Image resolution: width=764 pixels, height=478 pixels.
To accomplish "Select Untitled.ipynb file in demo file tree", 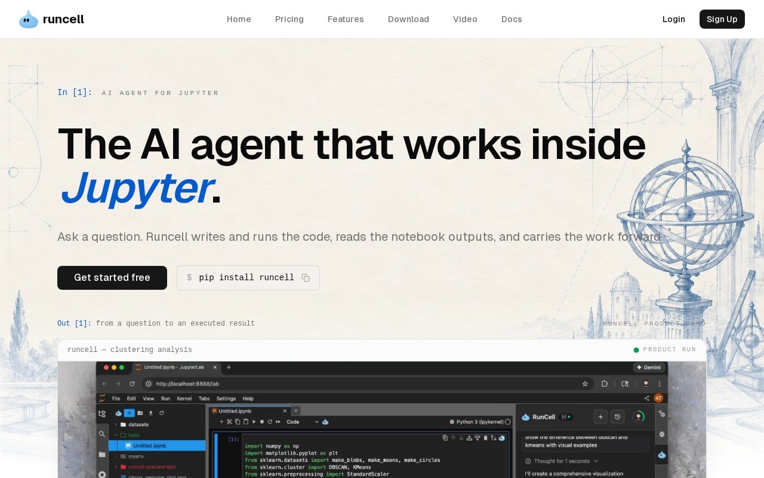I will click(x=157, y=445).
